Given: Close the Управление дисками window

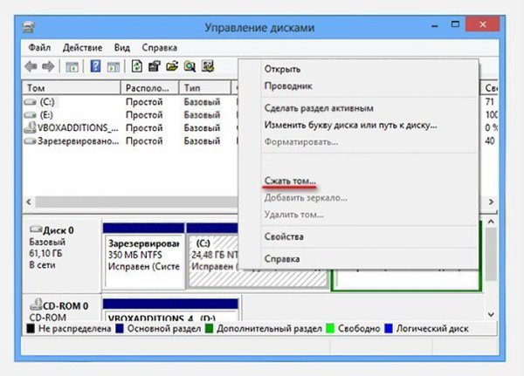Looking at the screenshot, I should [x=483, y=24].
